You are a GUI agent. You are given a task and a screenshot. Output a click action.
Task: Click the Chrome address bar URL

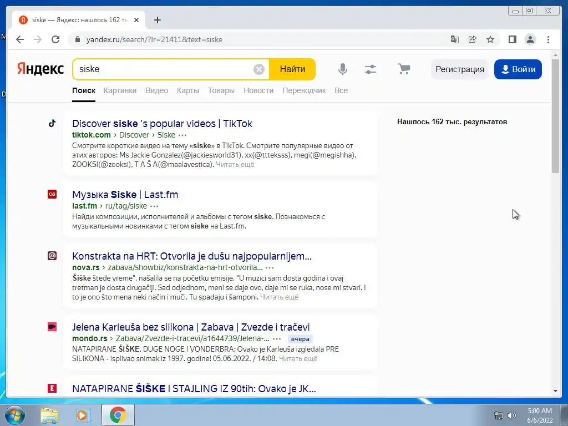(154, 39)
